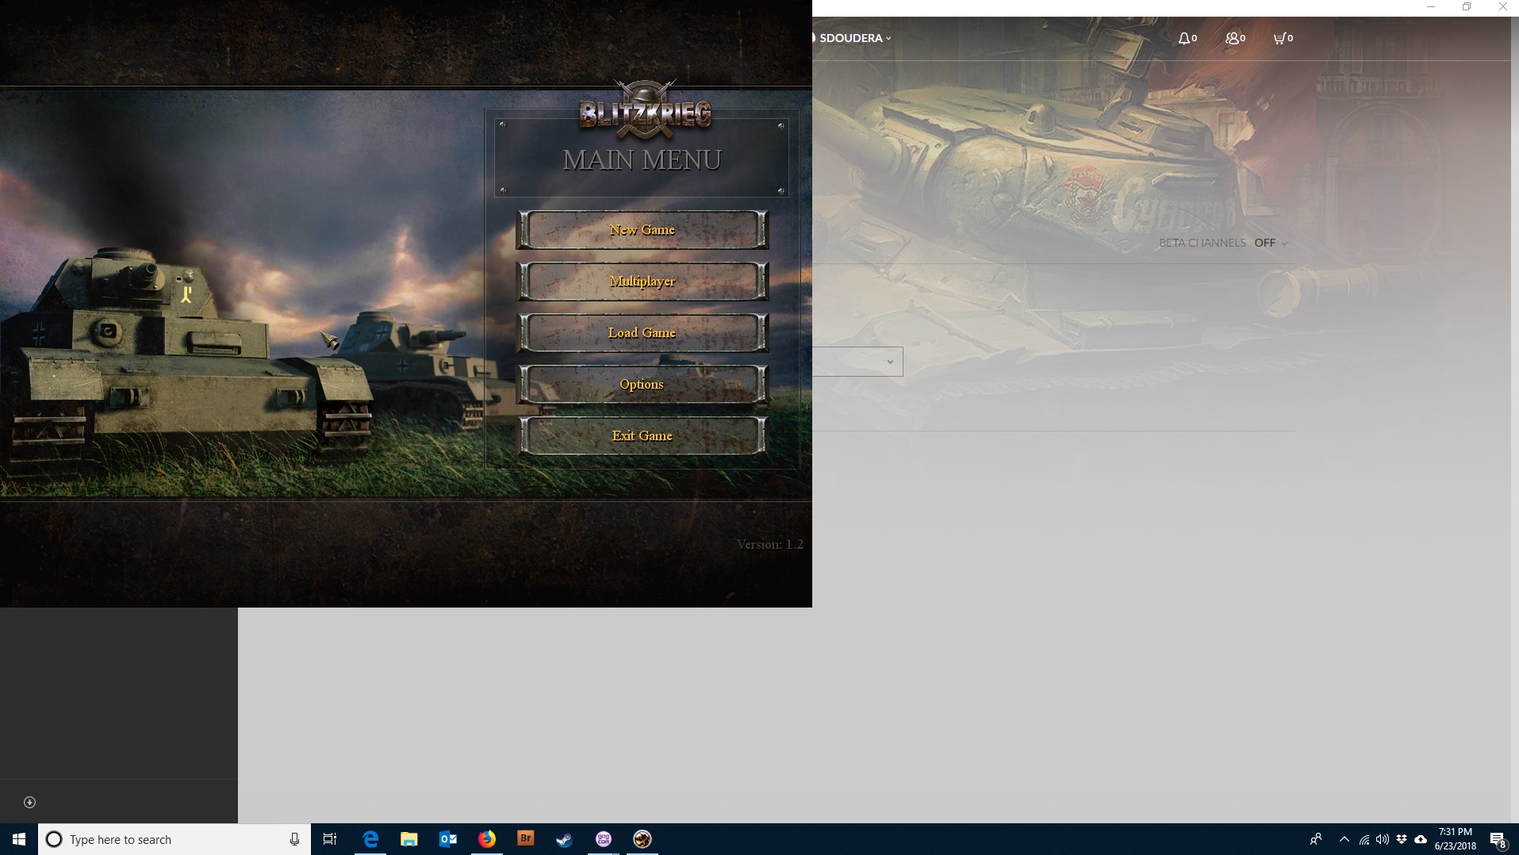Click Exit Game button
Screen dimensions: 1519x855
pyautogui.click(x=642, y=436)
